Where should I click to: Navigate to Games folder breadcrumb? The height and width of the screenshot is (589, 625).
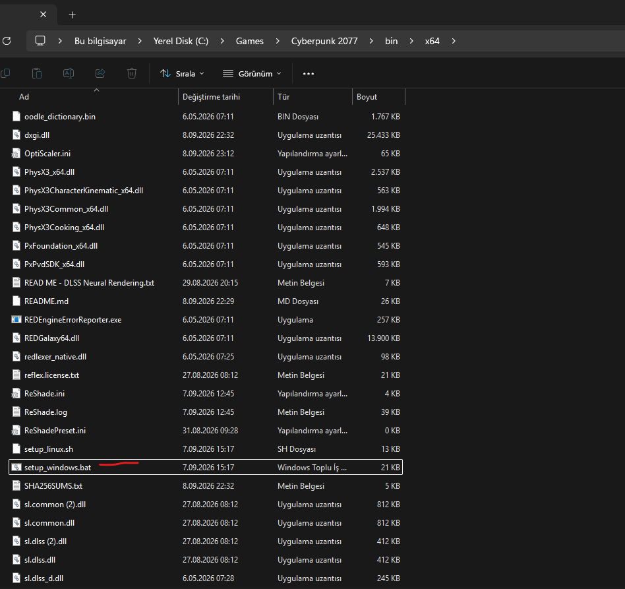pos(249,41)
